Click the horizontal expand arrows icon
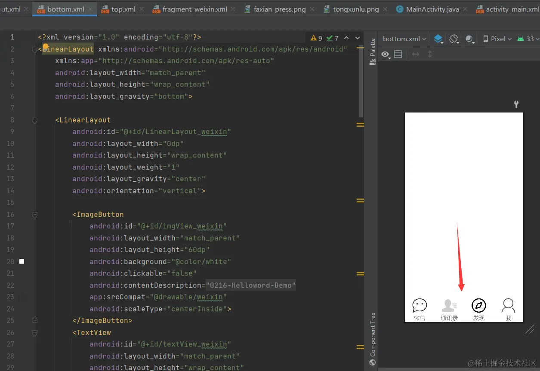The width and height of the screenshot is (540, 371). point(416,55)
